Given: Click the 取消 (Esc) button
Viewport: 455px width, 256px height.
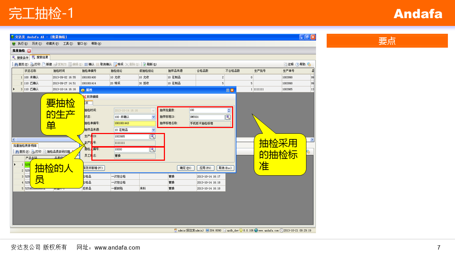Looking at the screenshot, I should point(225,168).
